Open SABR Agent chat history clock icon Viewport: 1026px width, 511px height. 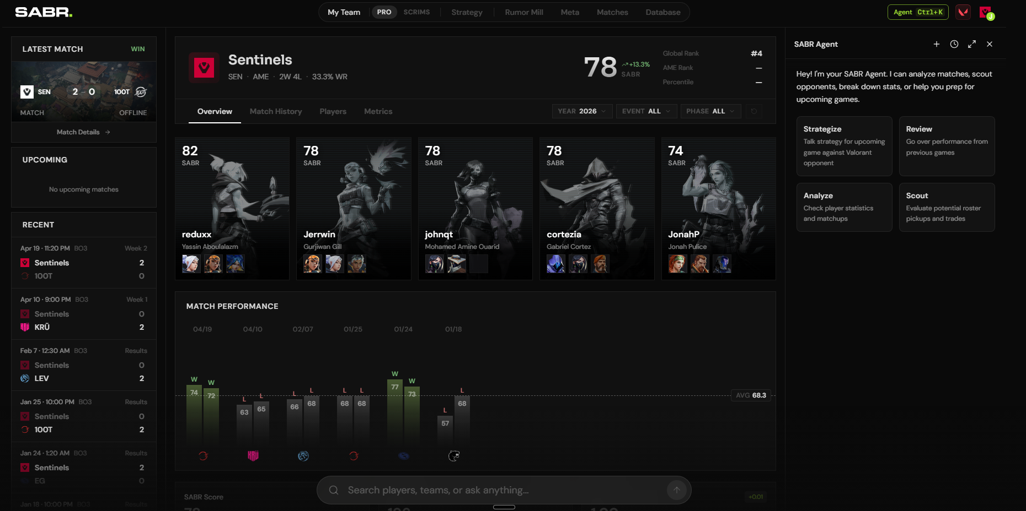(954, 44)
